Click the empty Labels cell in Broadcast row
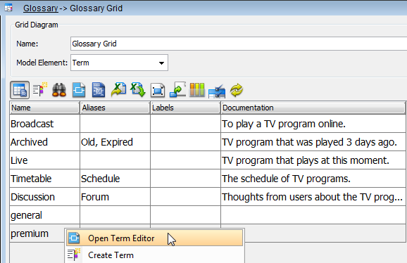Viewport: 407px width, 263px height. point(185,124)
